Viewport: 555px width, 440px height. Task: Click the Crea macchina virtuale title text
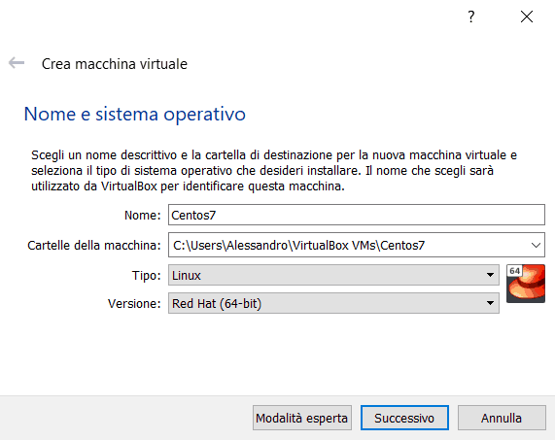[115, 64]
